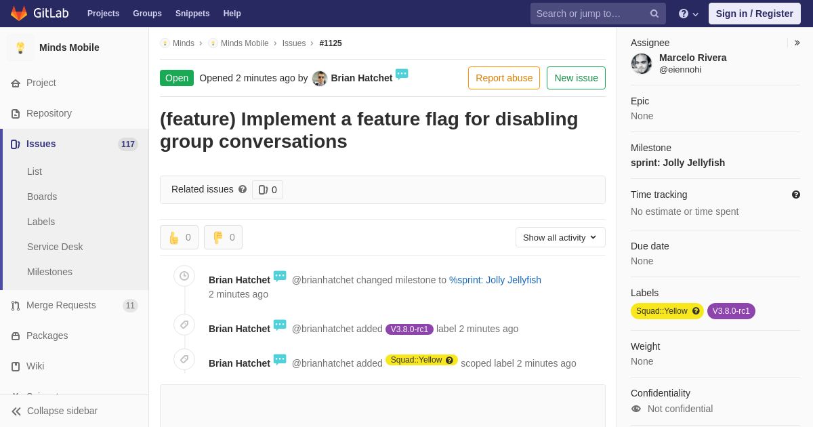Click the #1125 breadcrumb link
813x427 pixels.
tap(331, 43)
